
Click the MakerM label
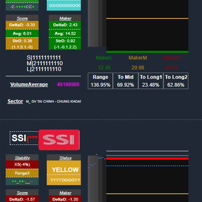click(138, 58)
